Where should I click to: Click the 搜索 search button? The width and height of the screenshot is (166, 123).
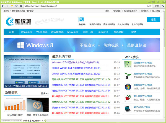click(153, 19)
